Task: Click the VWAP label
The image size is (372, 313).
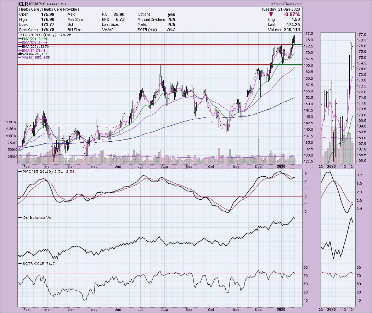Action: (x=108, y=30)
